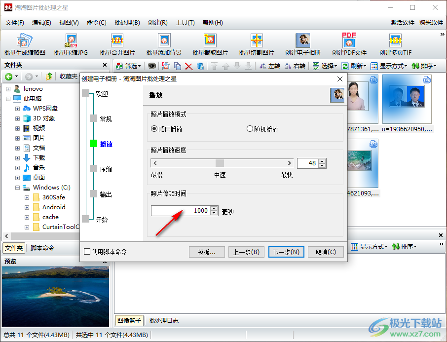Open the 批量压缩JPG tool
The image size is (447, 342).
click(71, 43)
